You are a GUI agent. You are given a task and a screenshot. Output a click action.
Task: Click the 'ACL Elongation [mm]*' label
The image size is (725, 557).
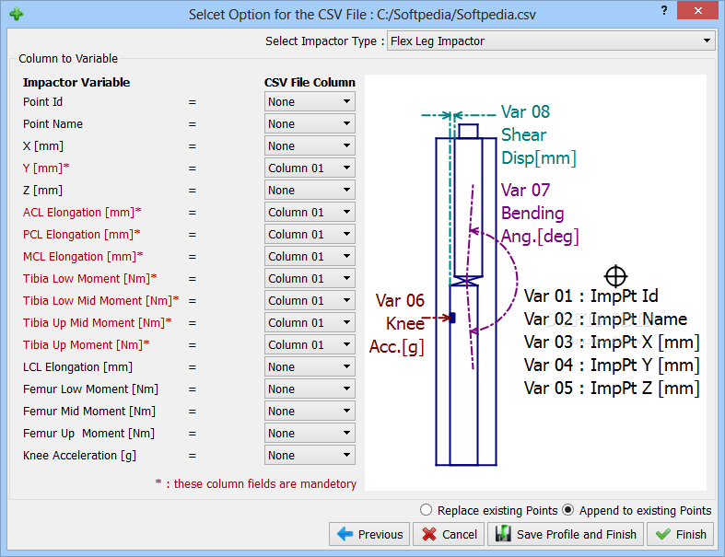[x=82, y=212]
